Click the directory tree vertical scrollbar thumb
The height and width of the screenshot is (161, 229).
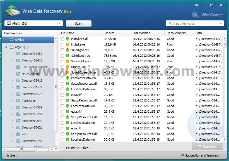click(56, 87)
